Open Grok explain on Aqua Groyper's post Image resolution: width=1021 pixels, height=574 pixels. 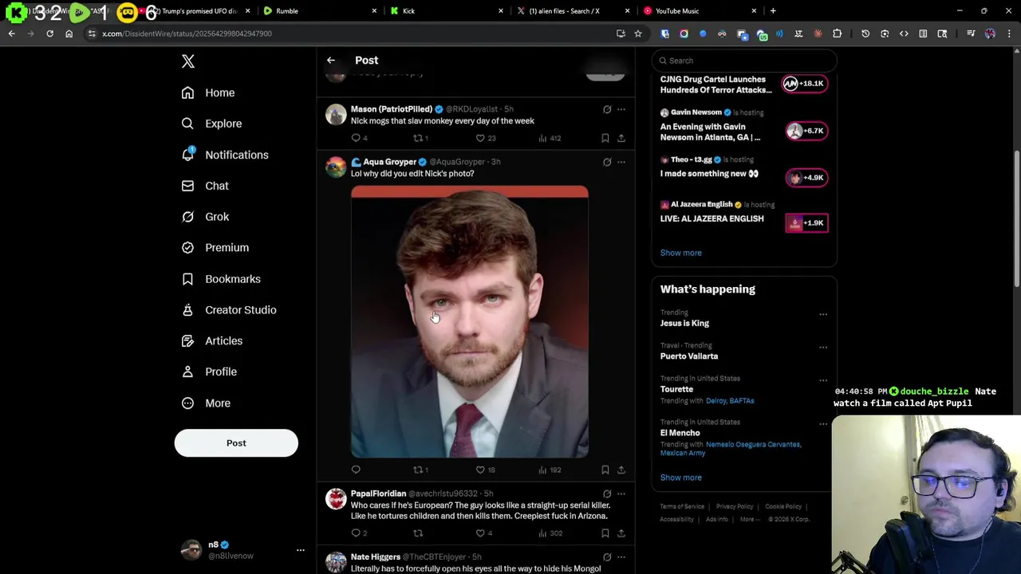[607, 162]
